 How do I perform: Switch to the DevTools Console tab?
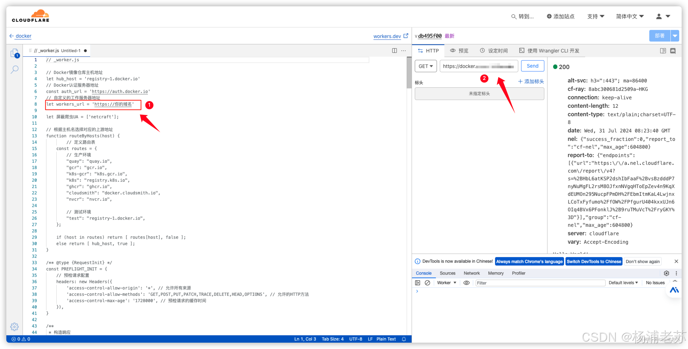(424, 273)
